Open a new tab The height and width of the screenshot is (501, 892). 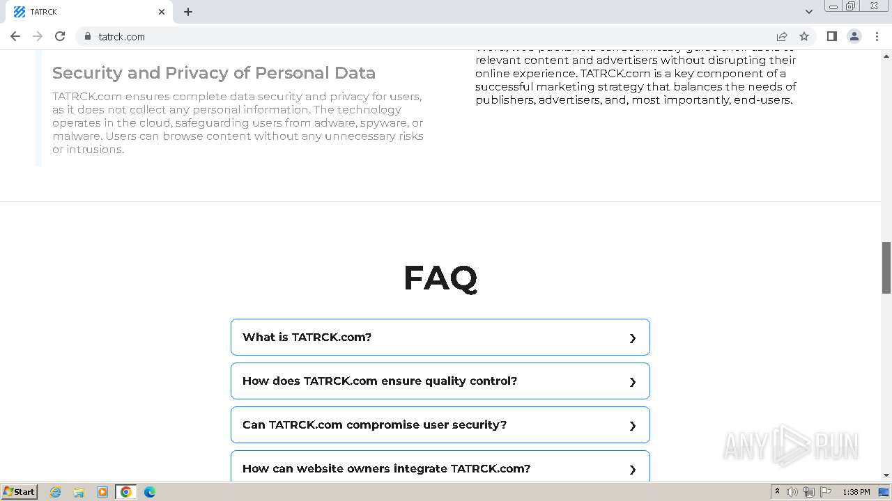click(188, 12)
